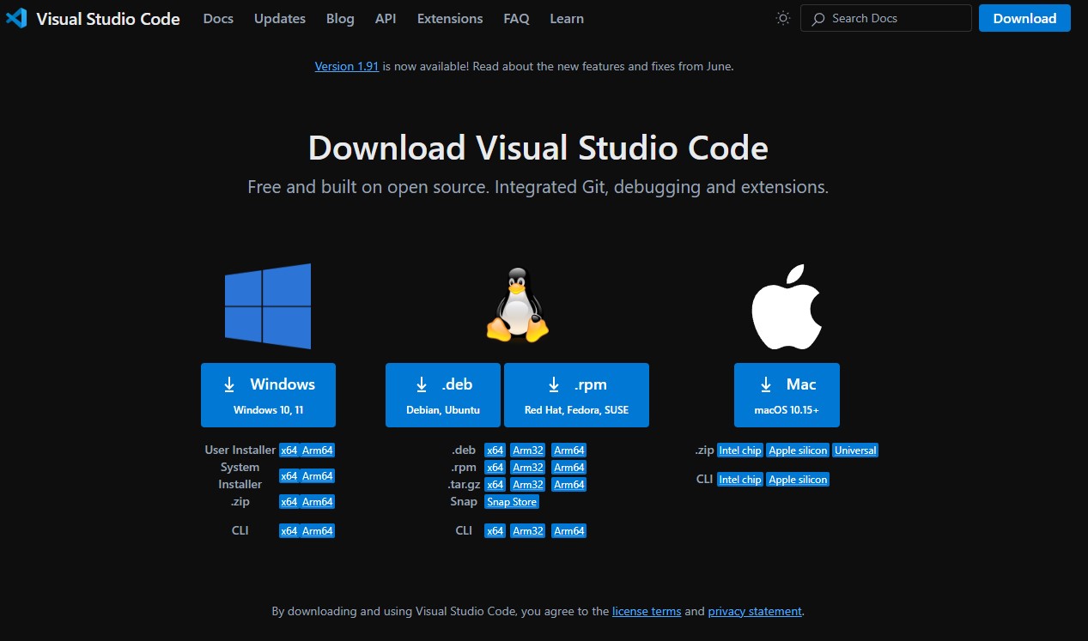Open the Docs menu item
The width and height of the screenshot is (1088, 641).
[x=218, y=18]
